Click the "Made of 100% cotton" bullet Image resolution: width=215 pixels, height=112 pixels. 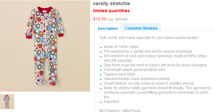(x=121, y=47)
